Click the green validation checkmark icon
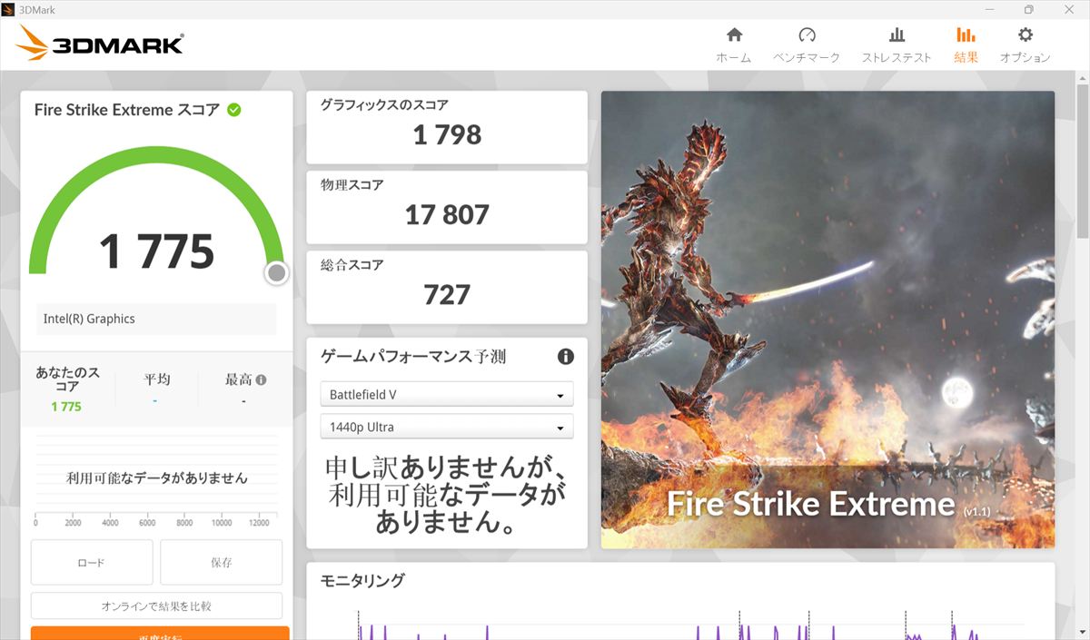The width and height of the screenshot is (1090, 640). coord(234,110)
